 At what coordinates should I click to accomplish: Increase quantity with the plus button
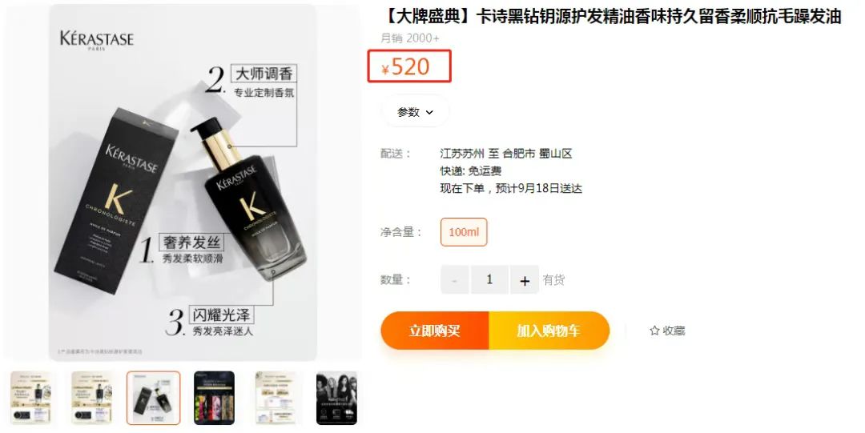(x=524, y=279)
